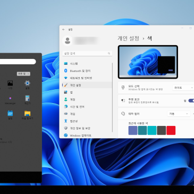Click 개인 설정 in the breadcrumb title
Screen dimensions: 194x194
tap(129, 38)
